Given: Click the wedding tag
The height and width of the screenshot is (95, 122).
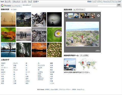Looking at the screenshot, I should (x=40, y=72).
